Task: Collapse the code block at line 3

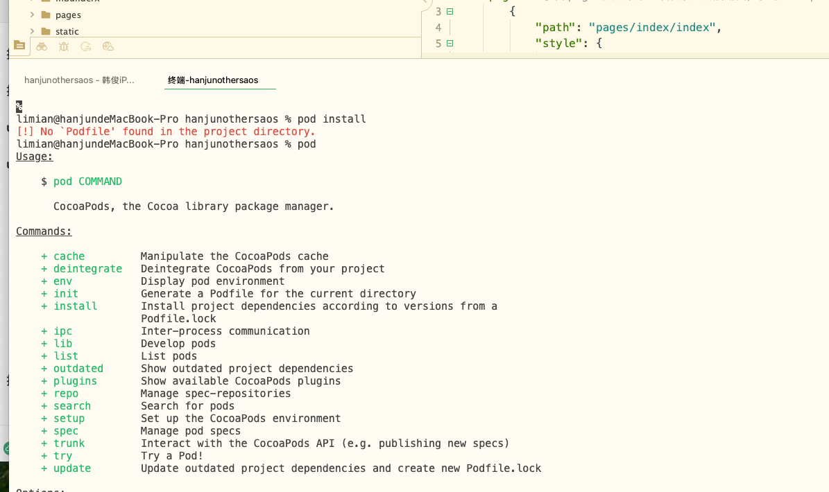Action: pyautogui.click(x=450, y=12)
